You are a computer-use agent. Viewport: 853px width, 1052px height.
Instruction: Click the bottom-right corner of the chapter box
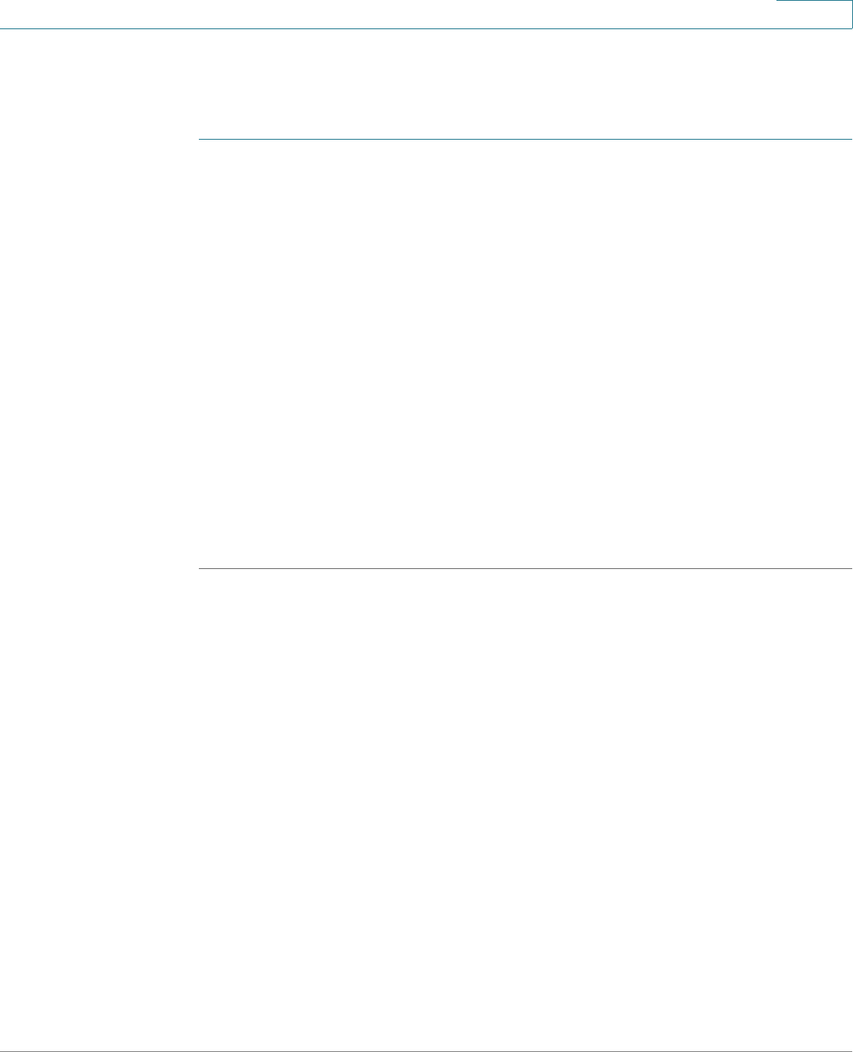tap(851, 28)
